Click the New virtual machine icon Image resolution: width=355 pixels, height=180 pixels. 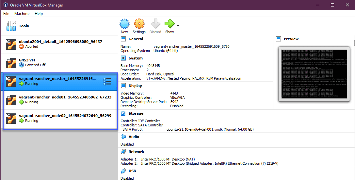(x=124, y=24)
